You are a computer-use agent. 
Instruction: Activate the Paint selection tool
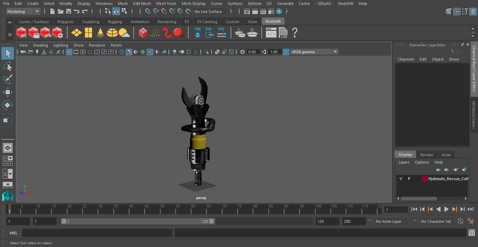(x=8, y=79)
